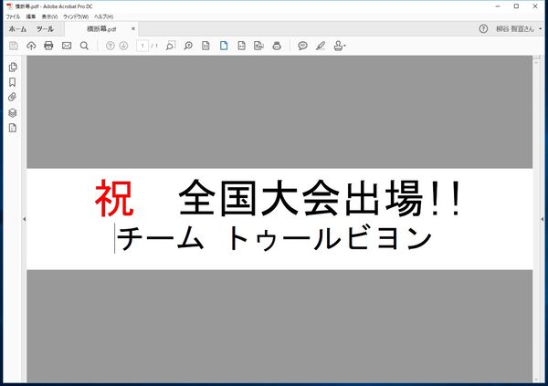This screenshot has width=548, height=386.
Task: Send file by email envelope icon
Action: (x=67, y=46)
